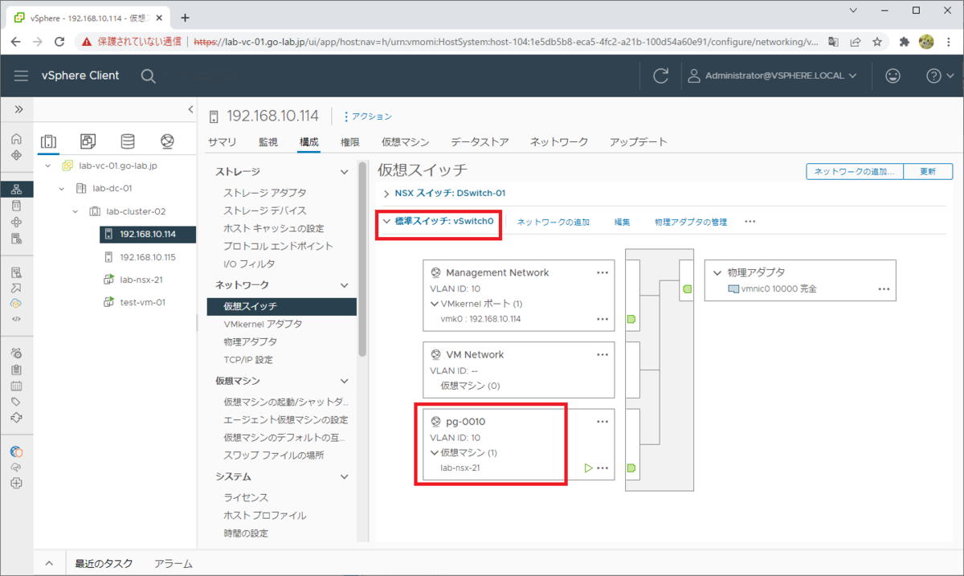Image resolution: width=964 pixels, height=576 pixels.
Task: Collapse the lab-vc-01.go-lab.jp tree node
Action: pos(48,165)
